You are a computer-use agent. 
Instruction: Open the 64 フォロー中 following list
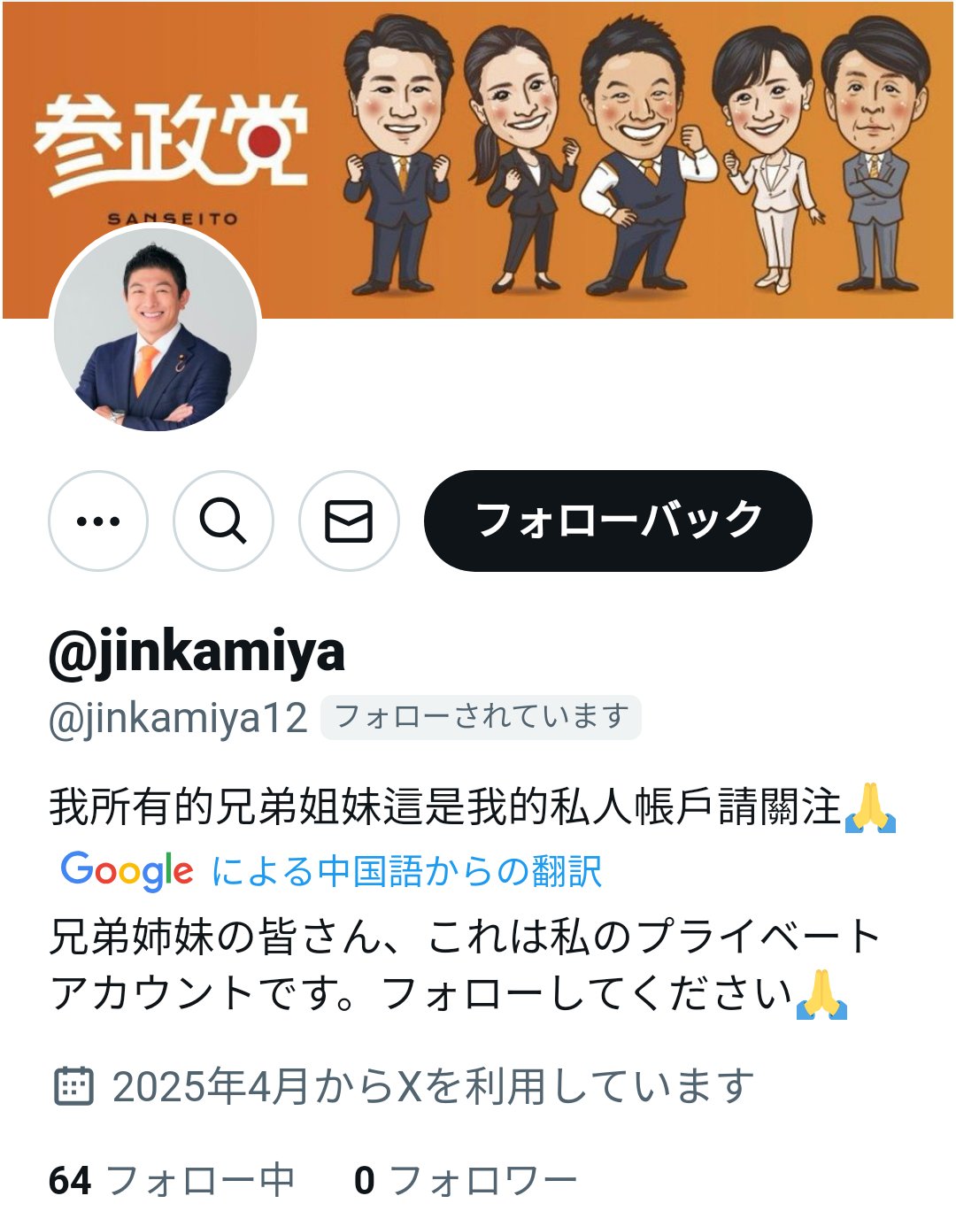(x=172, y=1181)
